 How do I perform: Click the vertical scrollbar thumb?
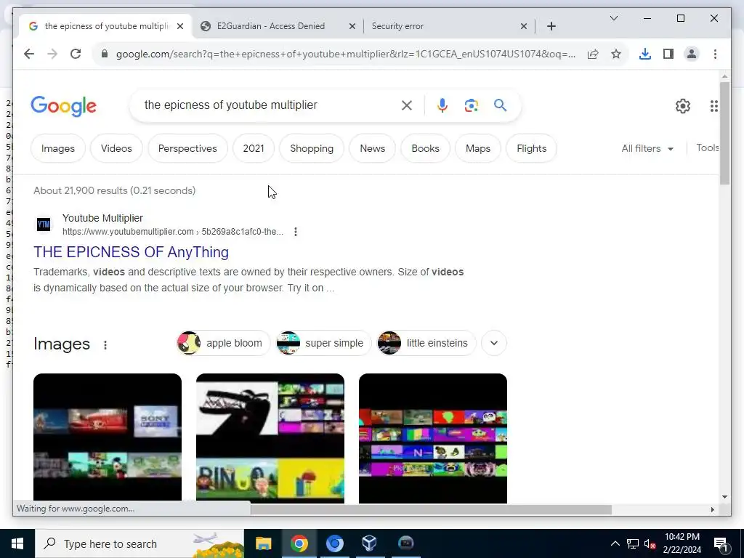[724, 134]
